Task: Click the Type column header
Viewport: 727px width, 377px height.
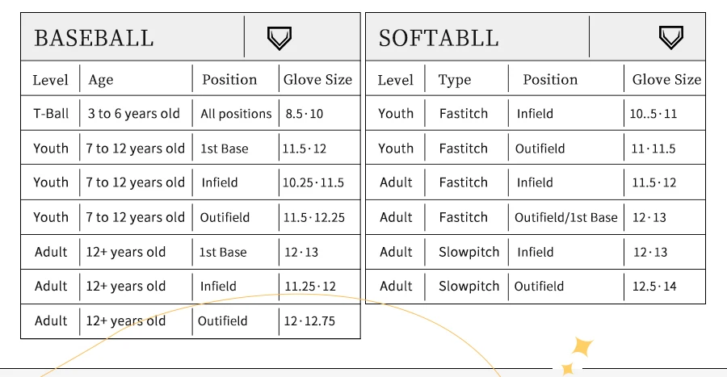Action: (455, 80)
